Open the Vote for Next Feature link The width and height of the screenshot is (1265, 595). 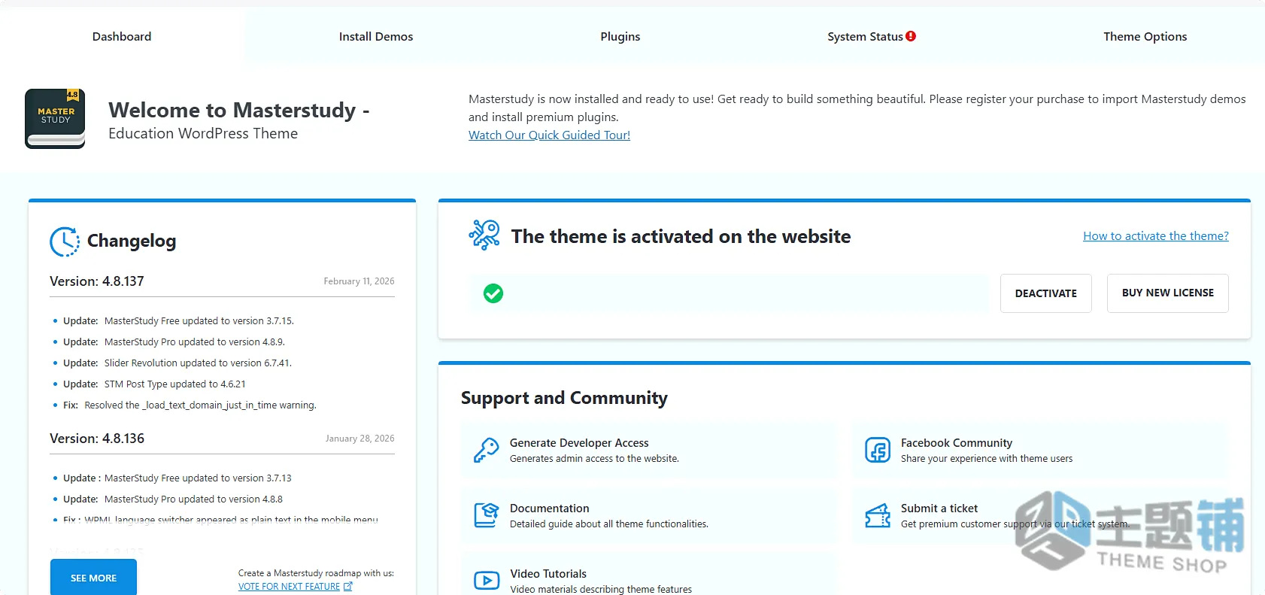[x=289, y=587]
